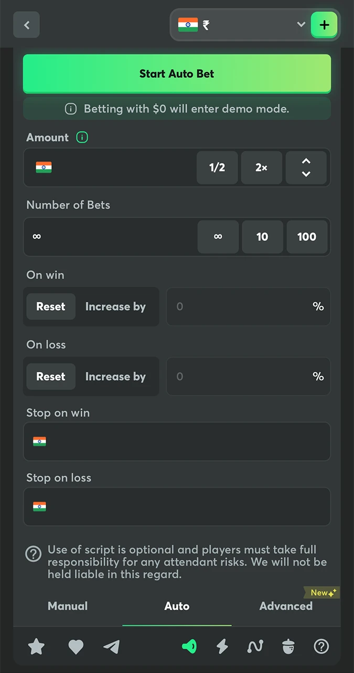
Task: Select the lightning turbo icon
Action: point(222,647)
